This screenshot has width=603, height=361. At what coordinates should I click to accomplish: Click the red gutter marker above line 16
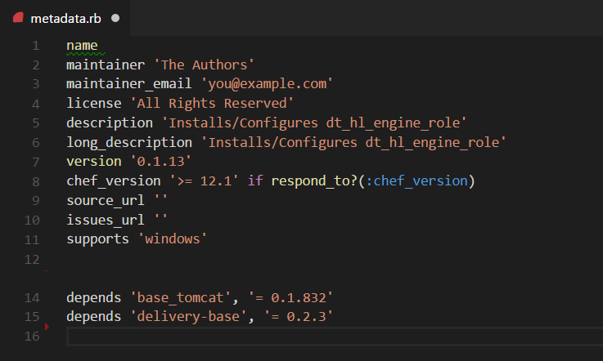(x=47, y=327)
